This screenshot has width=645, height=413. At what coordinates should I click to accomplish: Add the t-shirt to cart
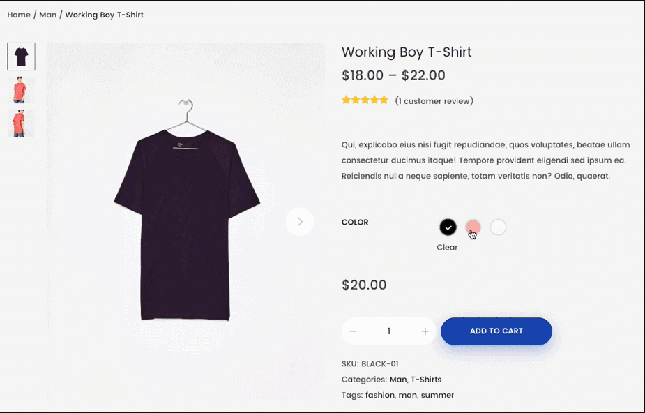pyautogui.click(x=496, y=331)
